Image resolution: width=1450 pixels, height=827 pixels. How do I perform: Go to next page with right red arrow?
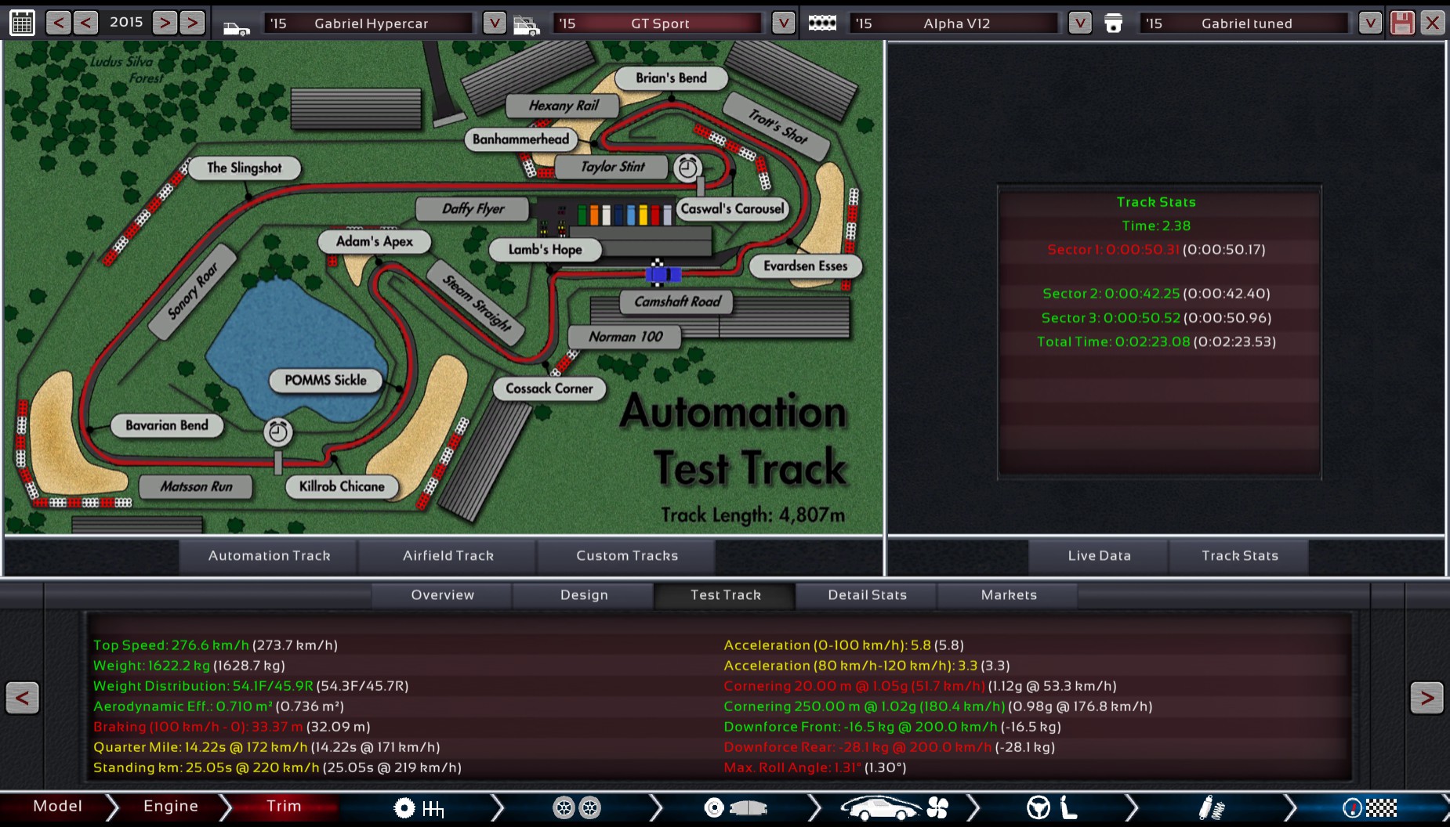click(1426, 698)
